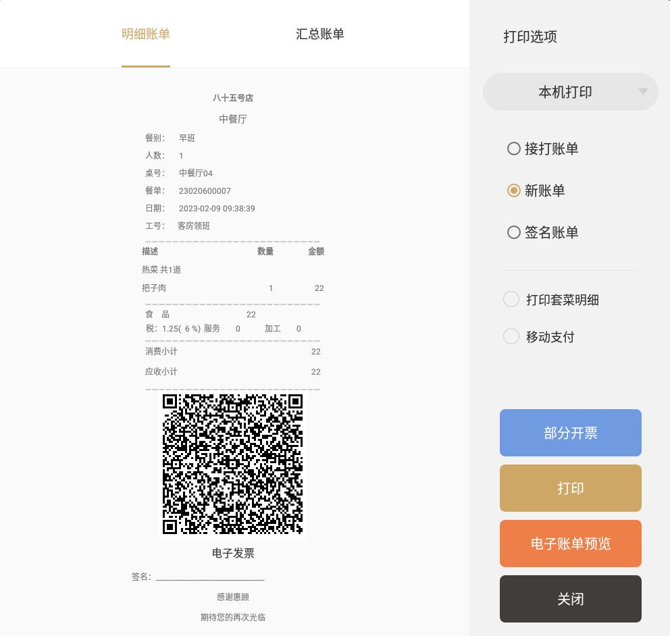Click the date 2023-02-09 09:38:39
The image size is (670, 636).
coord(217,209)
